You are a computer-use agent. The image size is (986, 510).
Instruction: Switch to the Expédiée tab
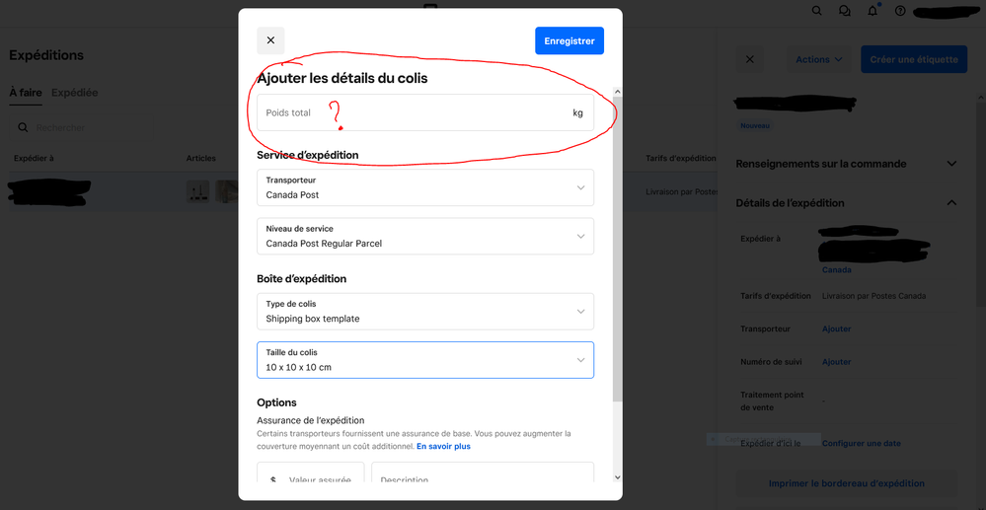point(75,93)
